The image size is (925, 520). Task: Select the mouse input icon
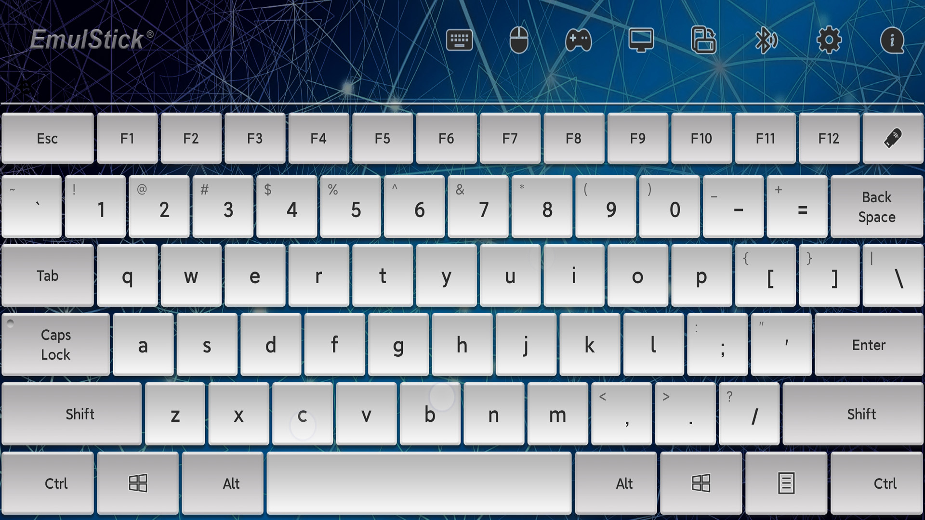coord(520,40)
